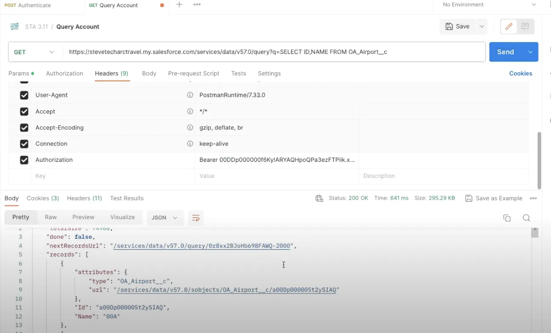551x333 pixels.
Task: Uncheck the Accept header checkbox
Action: (x=24, y=111)
